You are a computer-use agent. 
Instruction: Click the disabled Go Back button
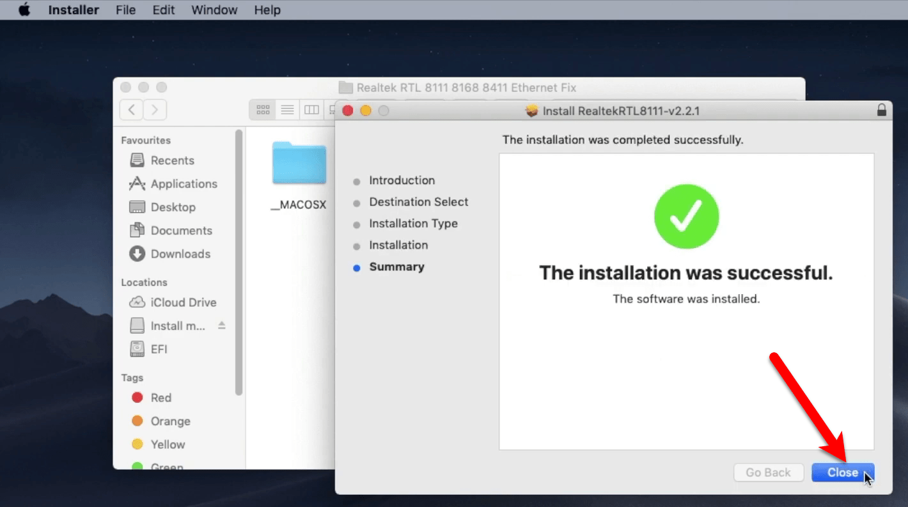point(768,472)
